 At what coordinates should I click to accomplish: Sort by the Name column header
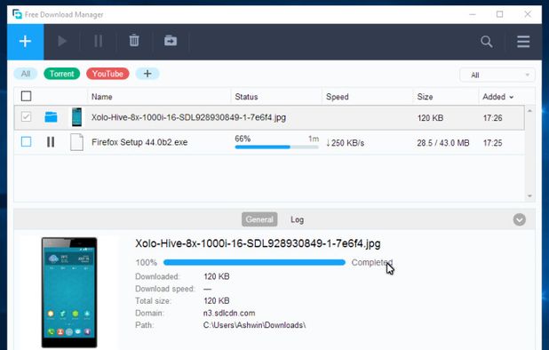click(102, 97)
